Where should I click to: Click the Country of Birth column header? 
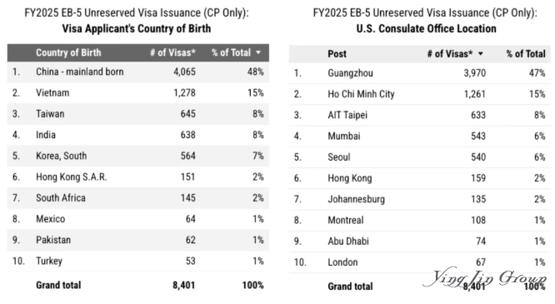click(x=68, y=52)
